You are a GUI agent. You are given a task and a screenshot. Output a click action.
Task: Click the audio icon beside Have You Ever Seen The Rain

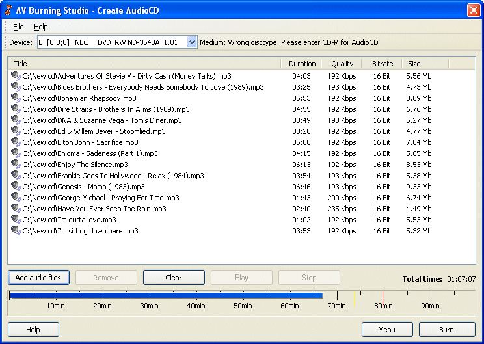pos(16,209)
